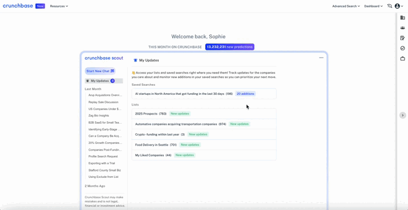Open the 2025 Prospects list
Screen dimensions: 408x210
[x=204, y=113]
